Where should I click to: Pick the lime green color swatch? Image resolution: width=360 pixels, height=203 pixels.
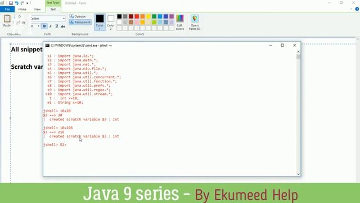(x=154, y=22)
